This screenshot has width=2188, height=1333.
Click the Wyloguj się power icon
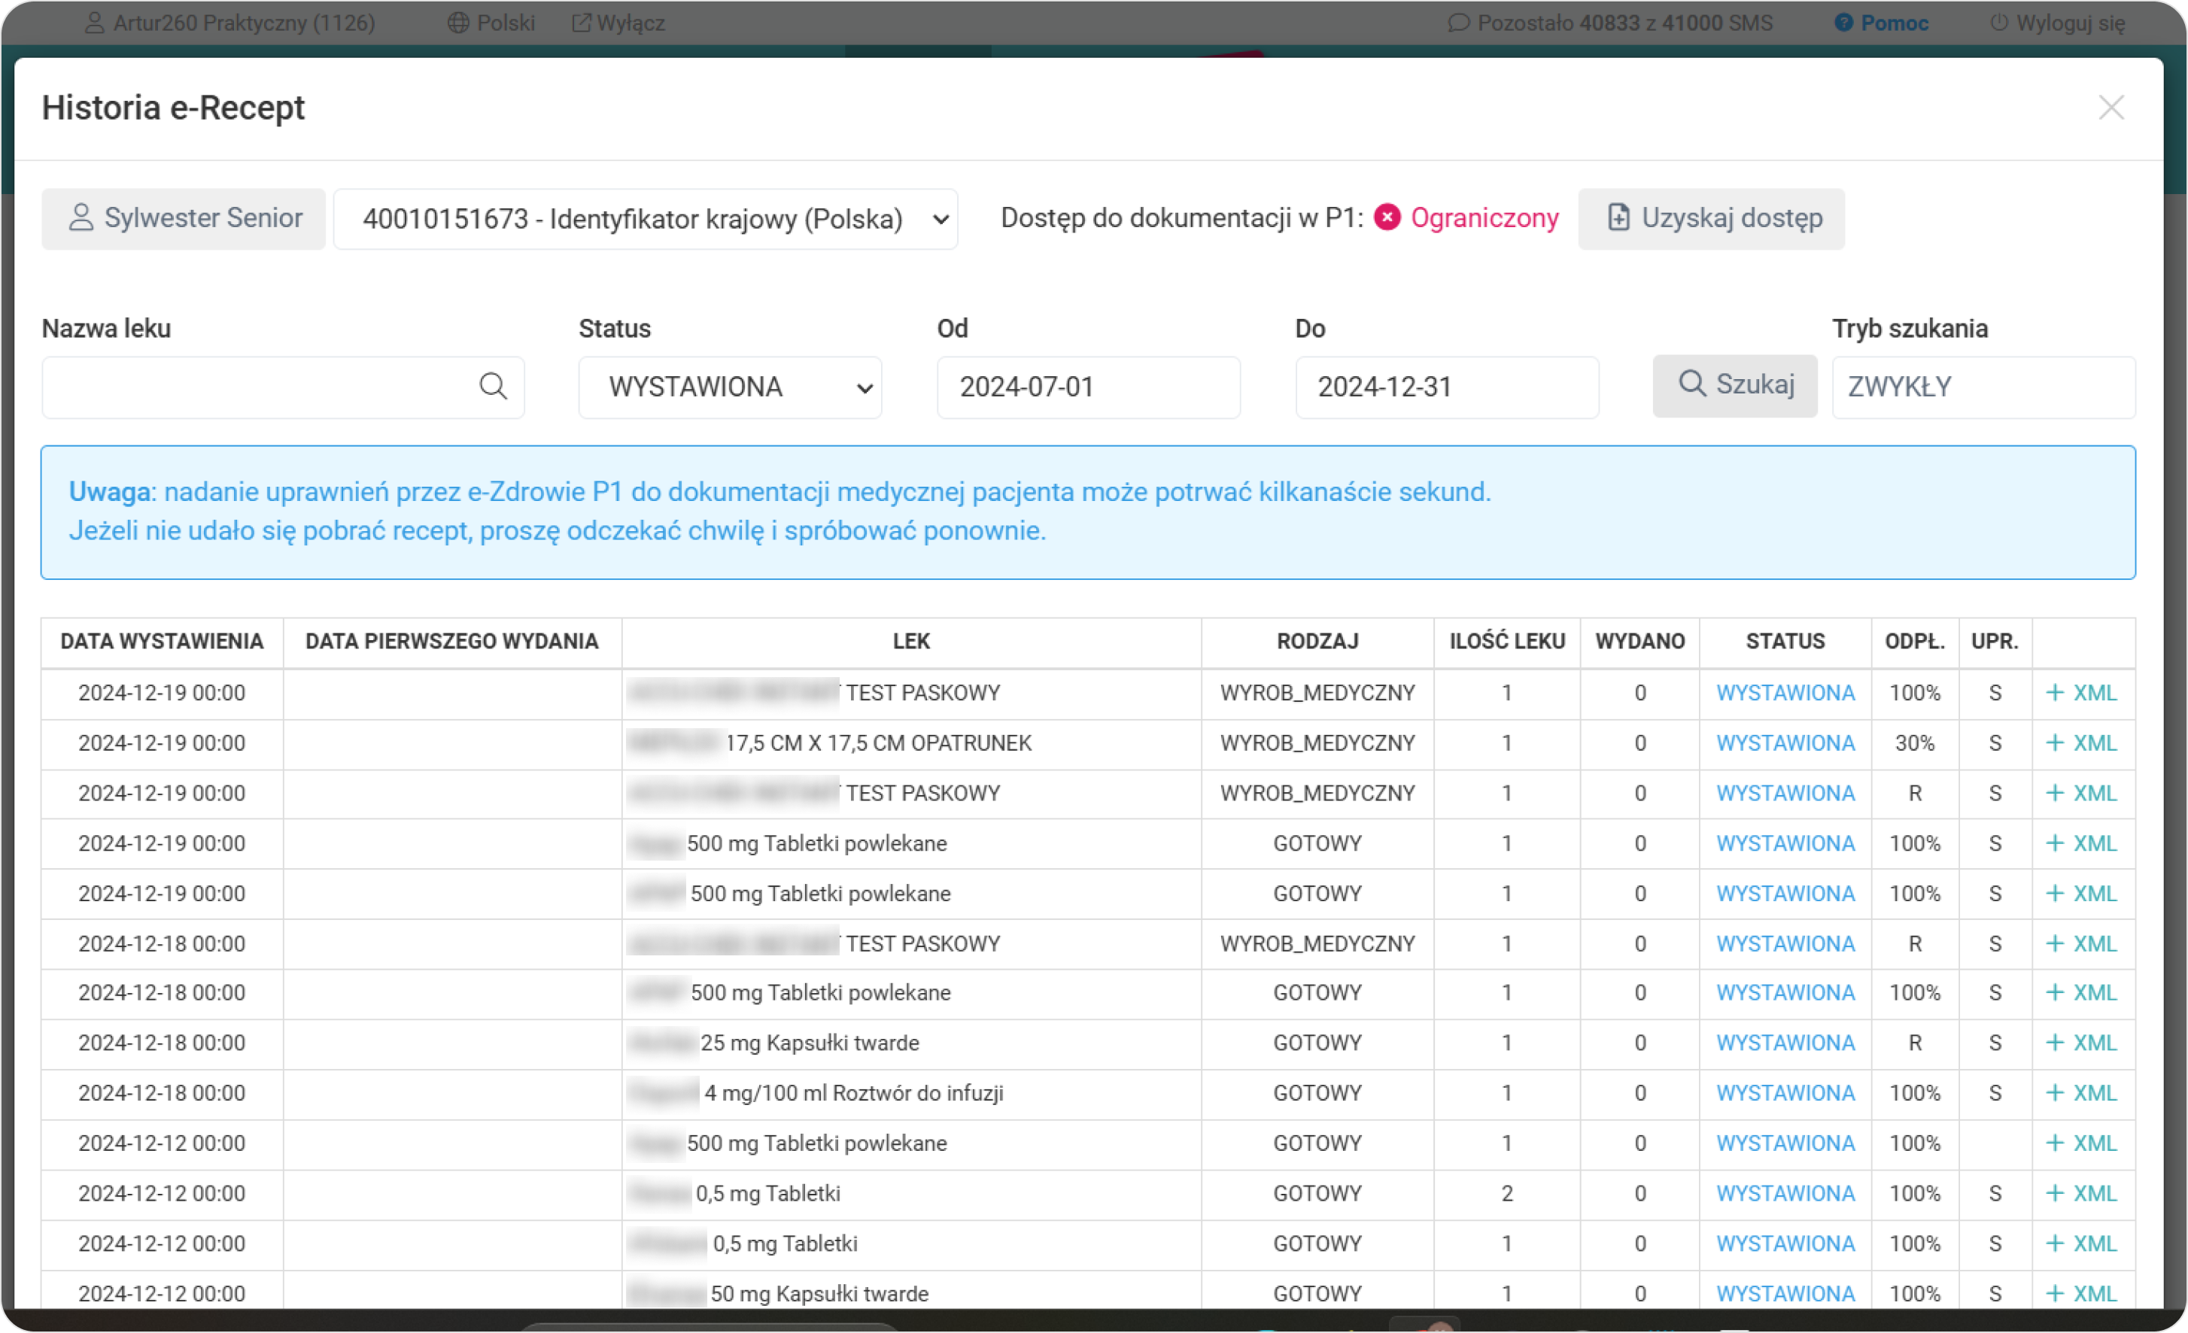[1999, 23]
